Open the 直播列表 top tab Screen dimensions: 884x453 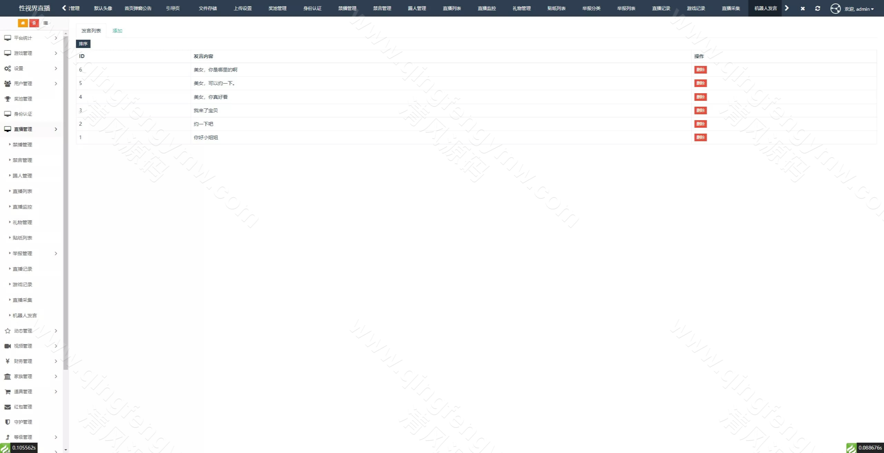coord(452,8)
